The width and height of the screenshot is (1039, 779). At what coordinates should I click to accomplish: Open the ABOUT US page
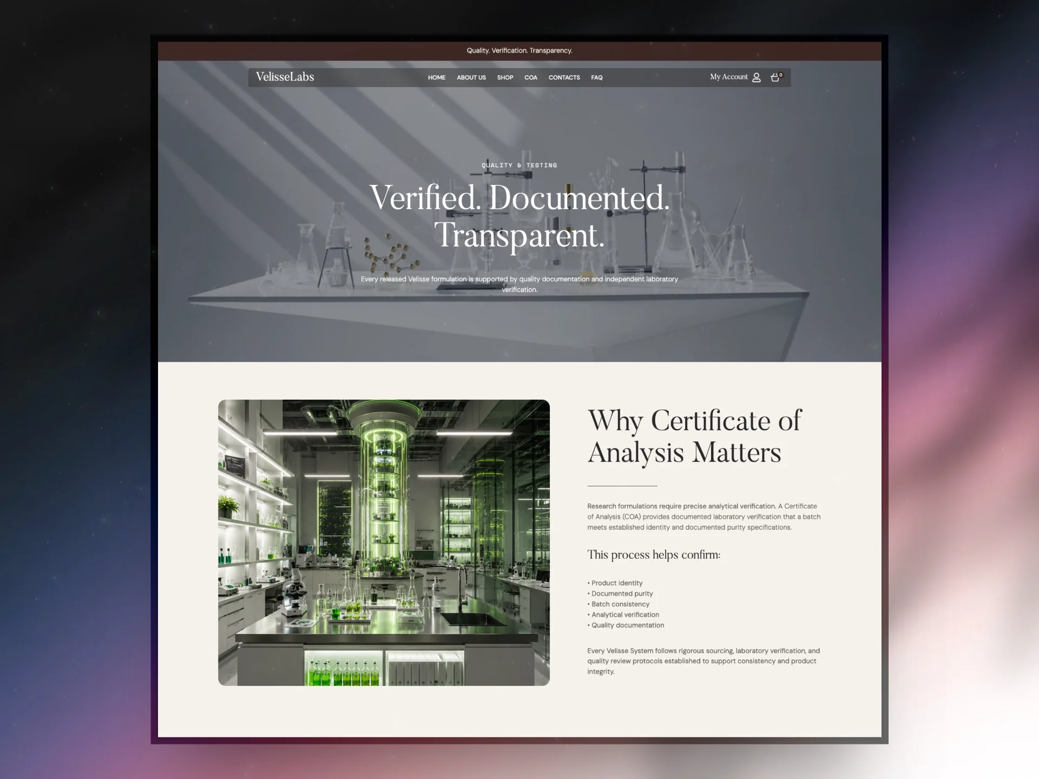coord(471,77)
